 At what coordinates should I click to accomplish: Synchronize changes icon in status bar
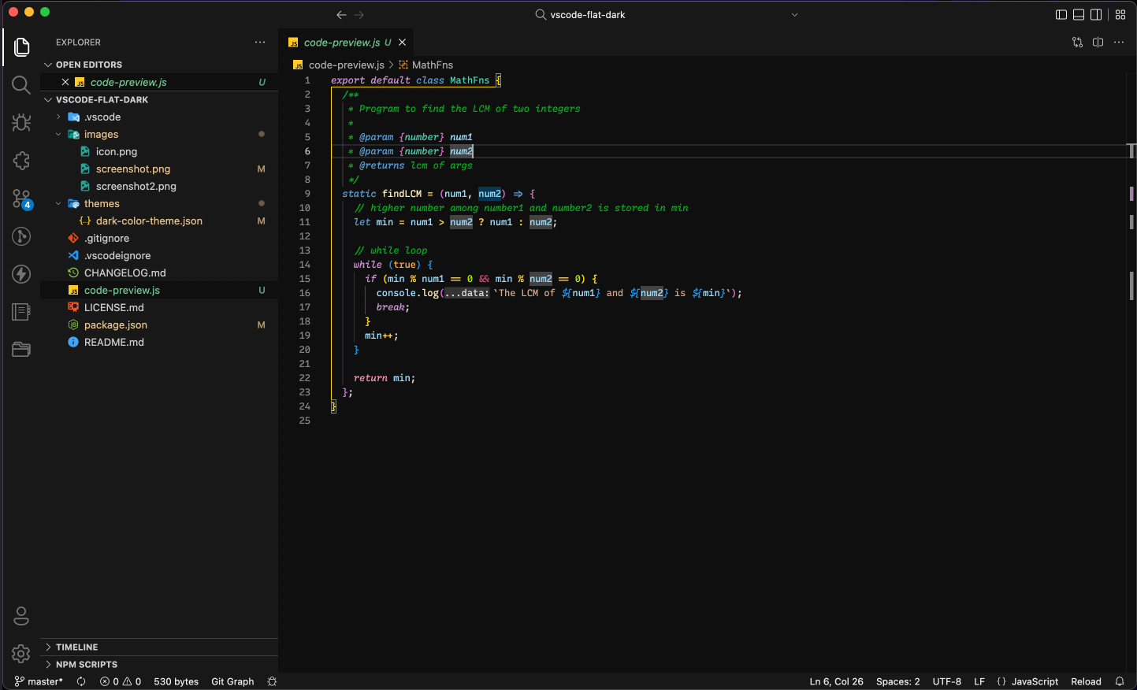coord(81,681)
